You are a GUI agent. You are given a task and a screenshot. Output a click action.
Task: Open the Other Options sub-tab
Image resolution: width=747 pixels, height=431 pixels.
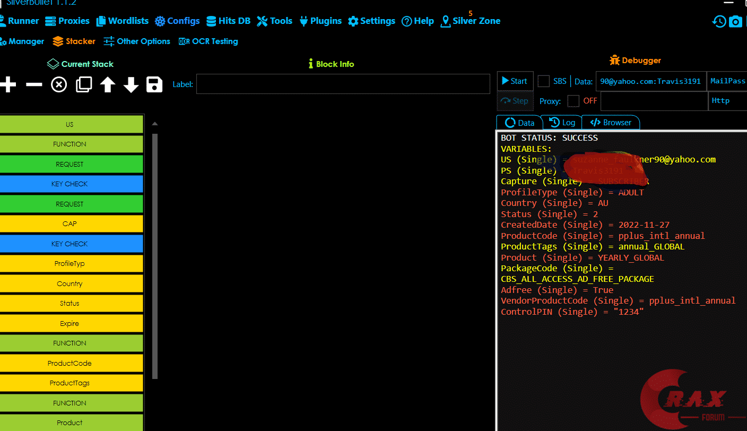pos(137,41)
